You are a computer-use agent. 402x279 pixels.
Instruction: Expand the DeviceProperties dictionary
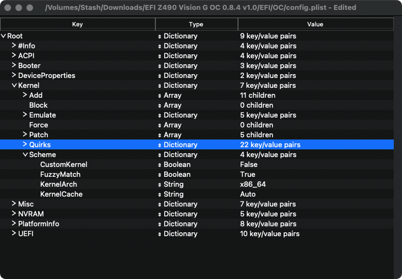(14, 75)
